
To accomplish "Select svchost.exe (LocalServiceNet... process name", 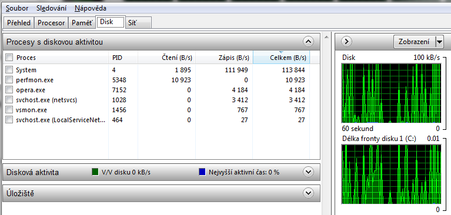I will tap(61, 120).
